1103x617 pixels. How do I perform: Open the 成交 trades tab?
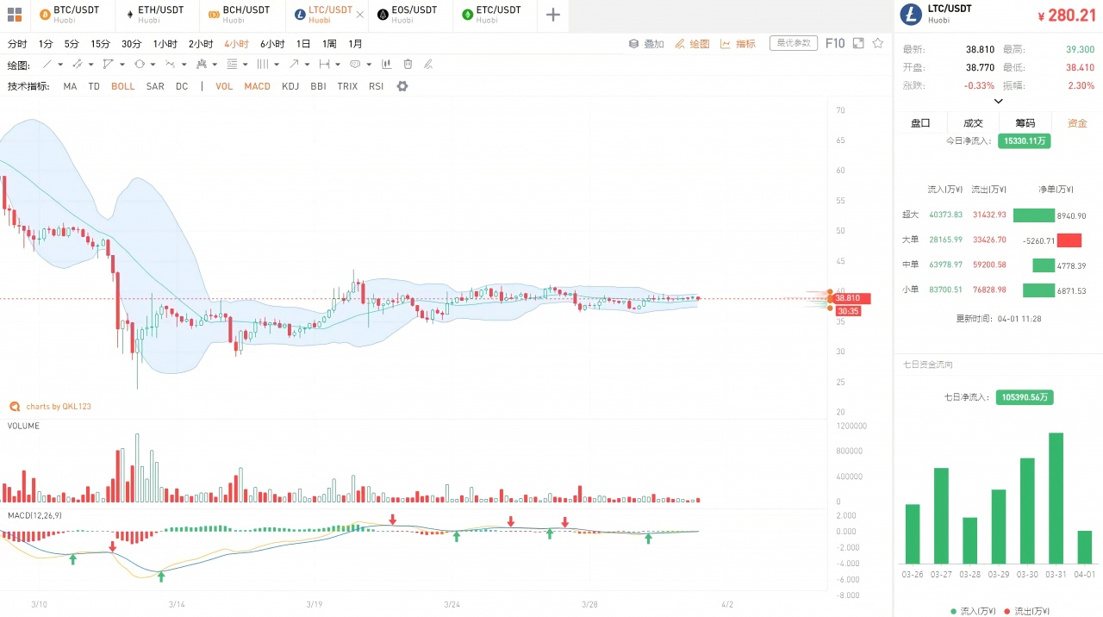pos(973,123)
